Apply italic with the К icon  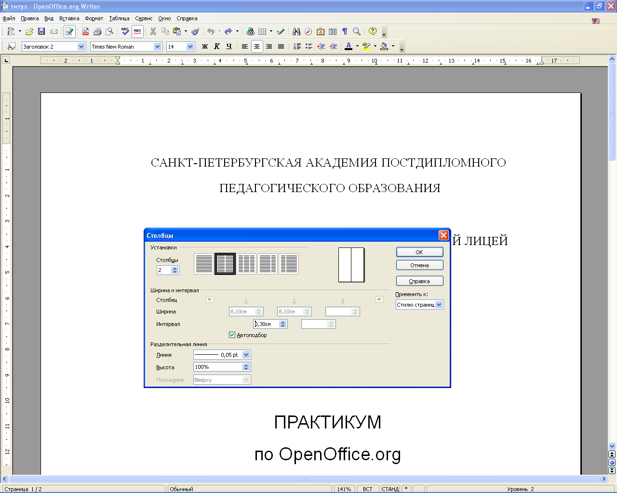[217, 46]
